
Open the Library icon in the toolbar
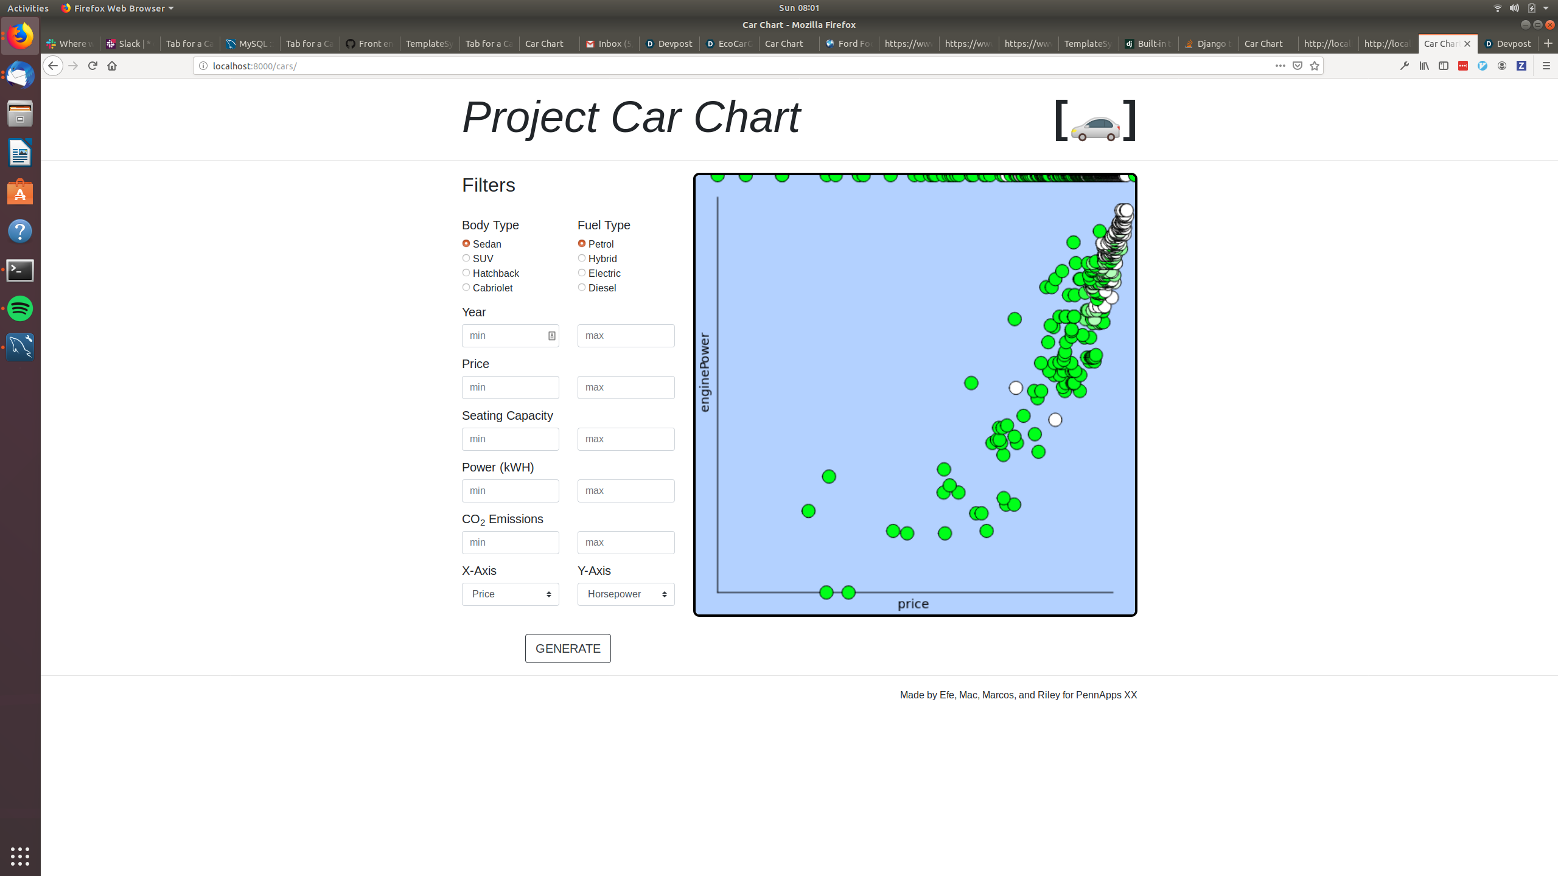coord(1424,66)
